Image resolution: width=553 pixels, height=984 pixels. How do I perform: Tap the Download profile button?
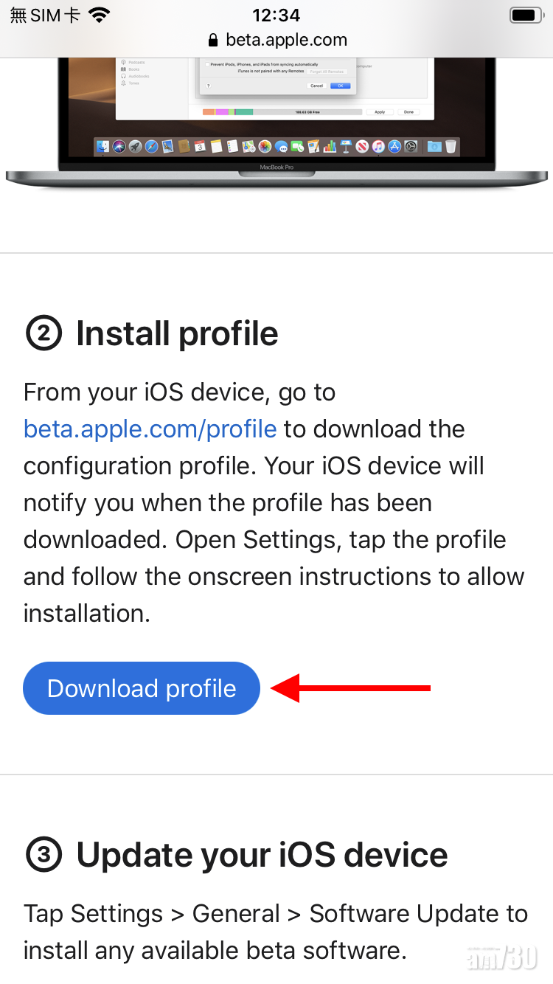point(142,688)
